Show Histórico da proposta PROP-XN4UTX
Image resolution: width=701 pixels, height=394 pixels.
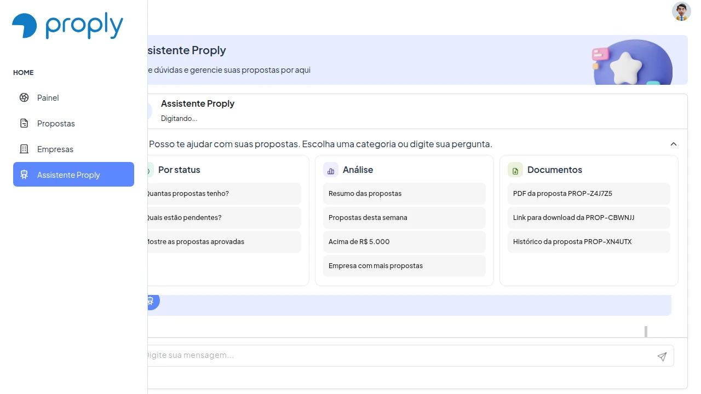click(x=589, y=242)
